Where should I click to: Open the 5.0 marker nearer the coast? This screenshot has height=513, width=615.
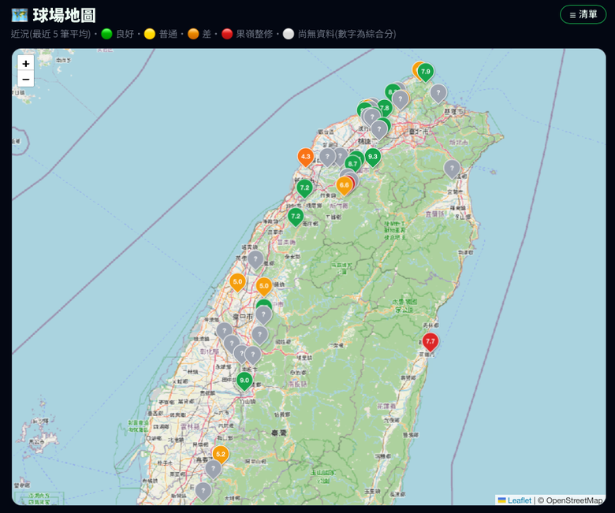click(237, 283)
